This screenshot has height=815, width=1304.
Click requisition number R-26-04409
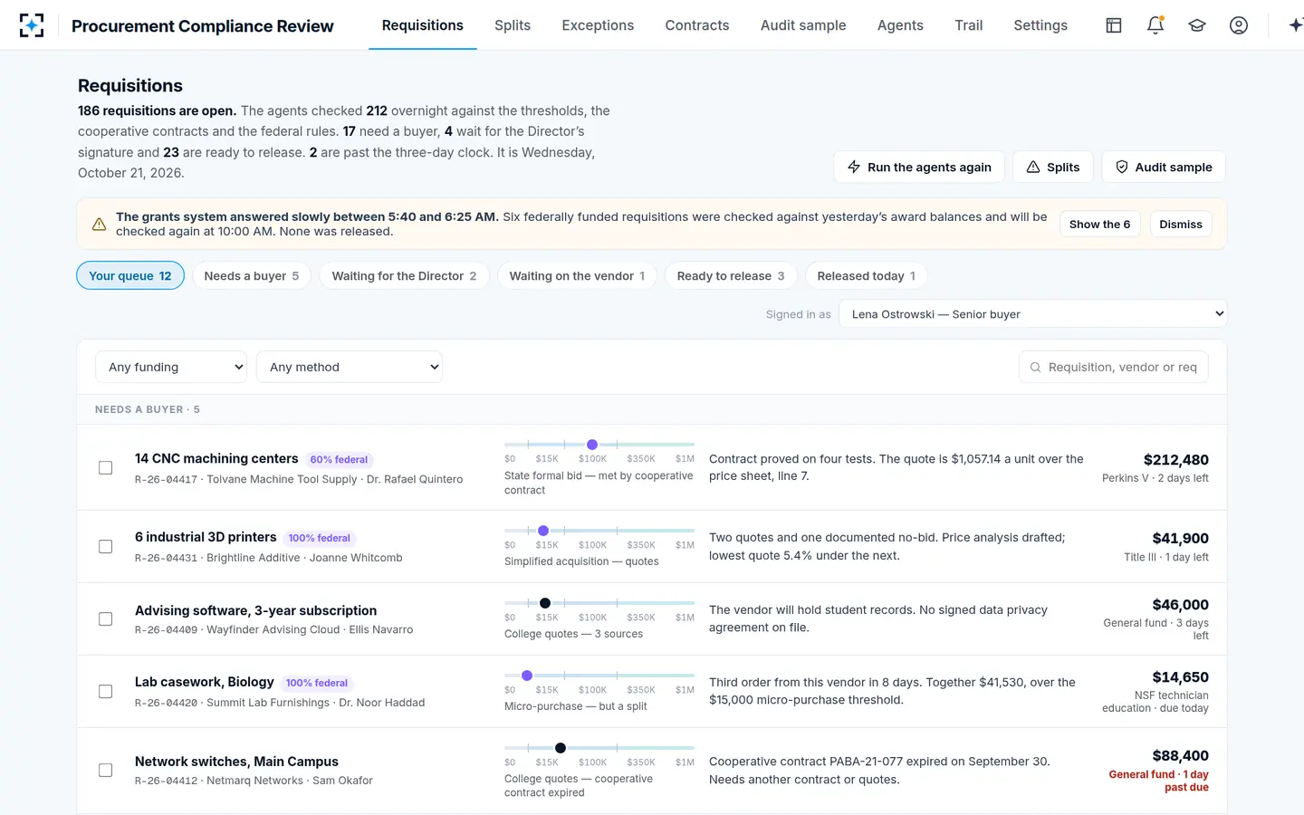[x=166, y=630]
